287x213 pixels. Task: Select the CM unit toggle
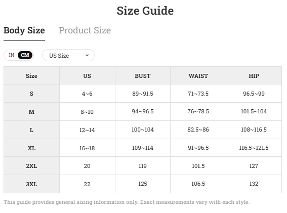click(x=25, y=55)
